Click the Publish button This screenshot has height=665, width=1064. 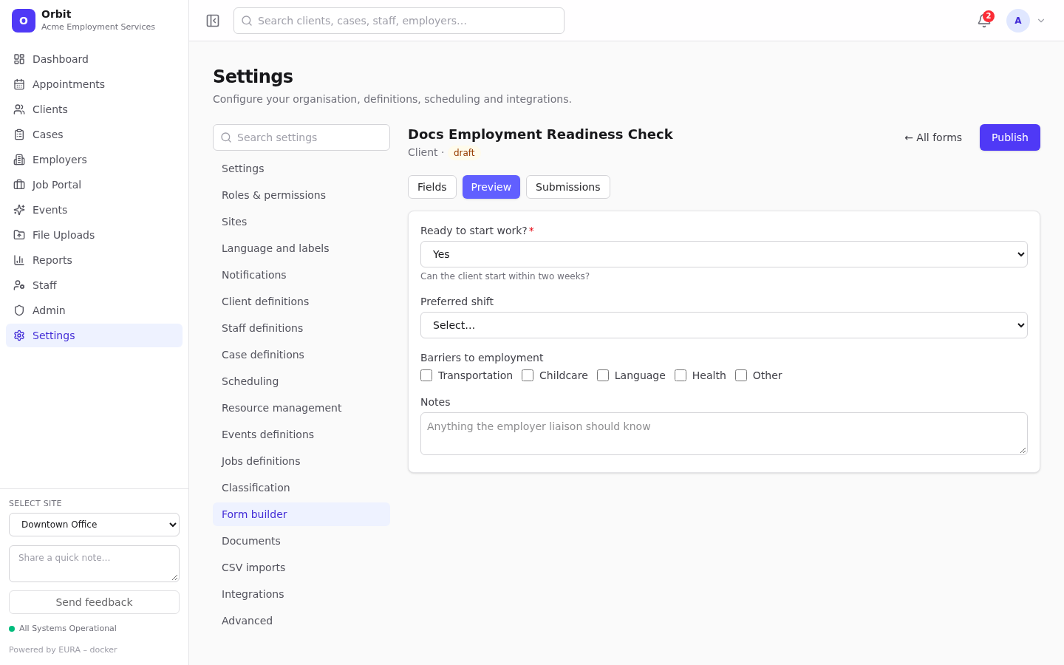click(x=1010, y=137)
